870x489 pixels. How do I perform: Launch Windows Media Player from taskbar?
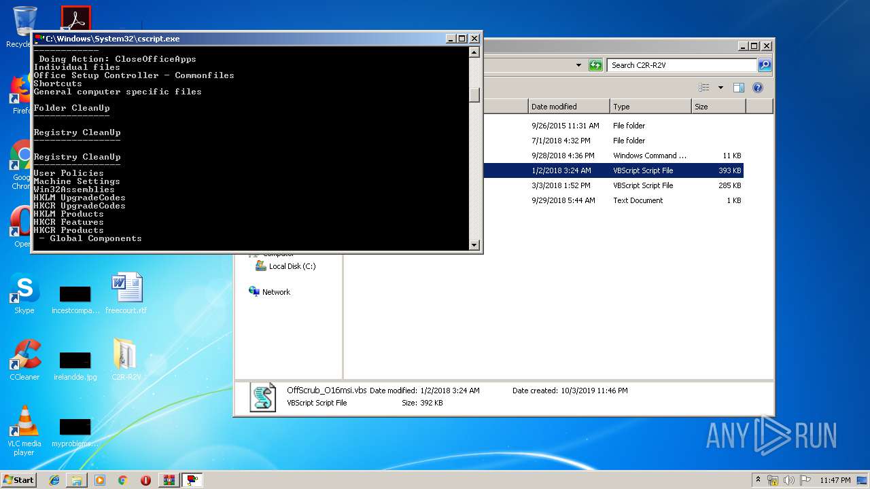click(x=100, y=480)
